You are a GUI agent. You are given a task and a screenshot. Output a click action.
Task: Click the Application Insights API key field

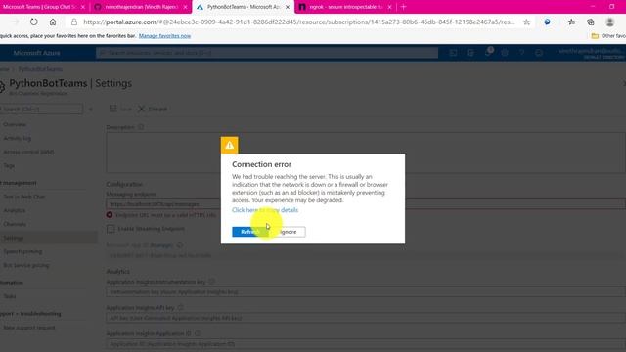point(366,318)
